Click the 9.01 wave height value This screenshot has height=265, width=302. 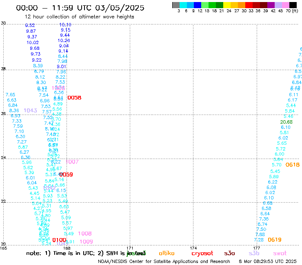tap(62, 66)
